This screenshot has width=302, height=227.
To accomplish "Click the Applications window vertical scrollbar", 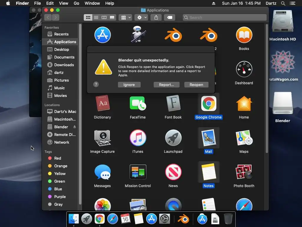I will (267, 89).
